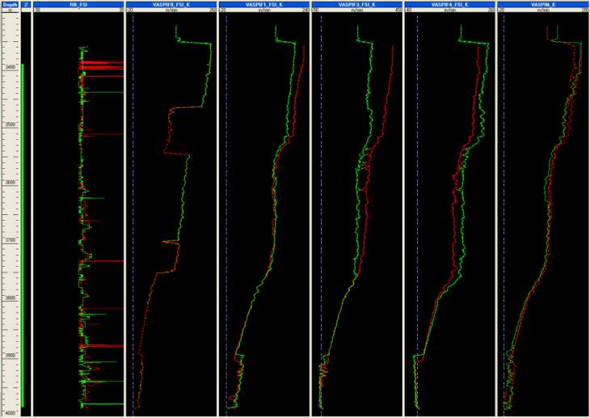Click the scale row under VASPIF0_FSI_K
The width and height of the screenshot is (590, 418).
pos(171,11)
